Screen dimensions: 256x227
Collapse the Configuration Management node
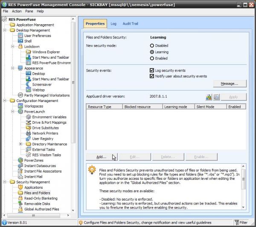click(x=5, y=101)
